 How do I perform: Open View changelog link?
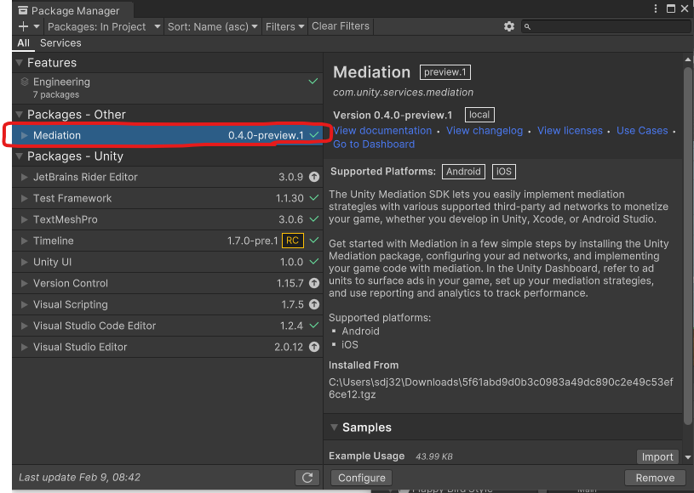(485, 131)
